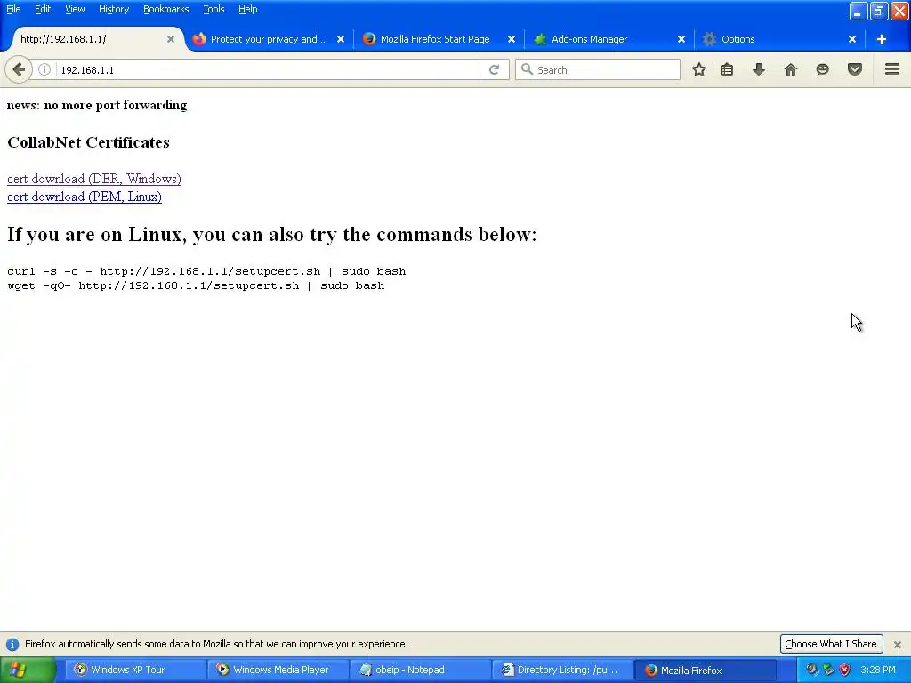Switch to obeip - Notepad in taskbar
The height and width of the screenshot is (683, 911).
pyautogui.click(x=420, y=671)
